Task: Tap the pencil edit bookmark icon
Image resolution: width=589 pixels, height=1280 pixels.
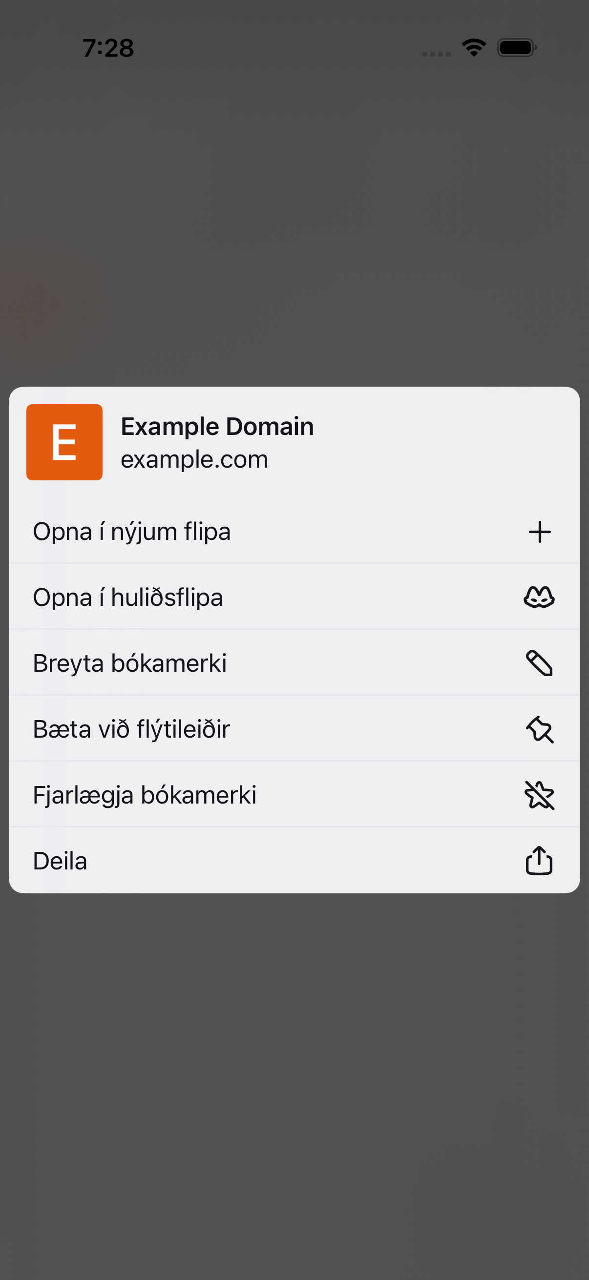Action: (539, 663)
